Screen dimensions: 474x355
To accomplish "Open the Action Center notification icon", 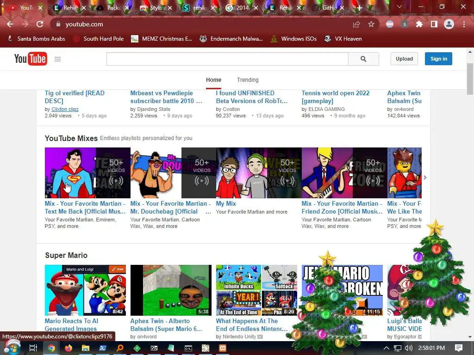I will (459, 348).
